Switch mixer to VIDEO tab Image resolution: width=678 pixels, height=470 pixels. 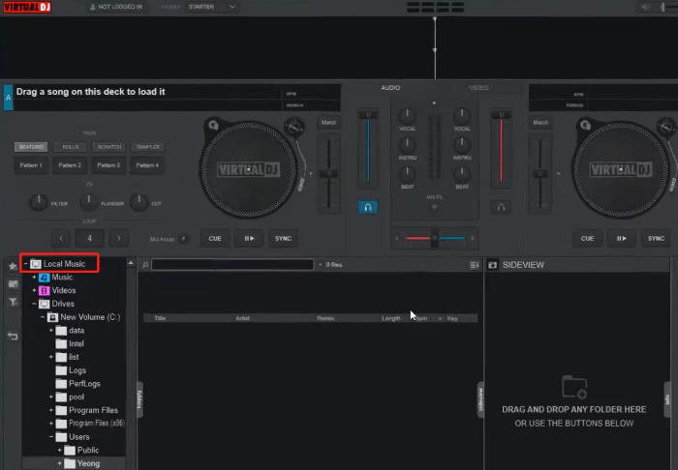click(478, 88)
